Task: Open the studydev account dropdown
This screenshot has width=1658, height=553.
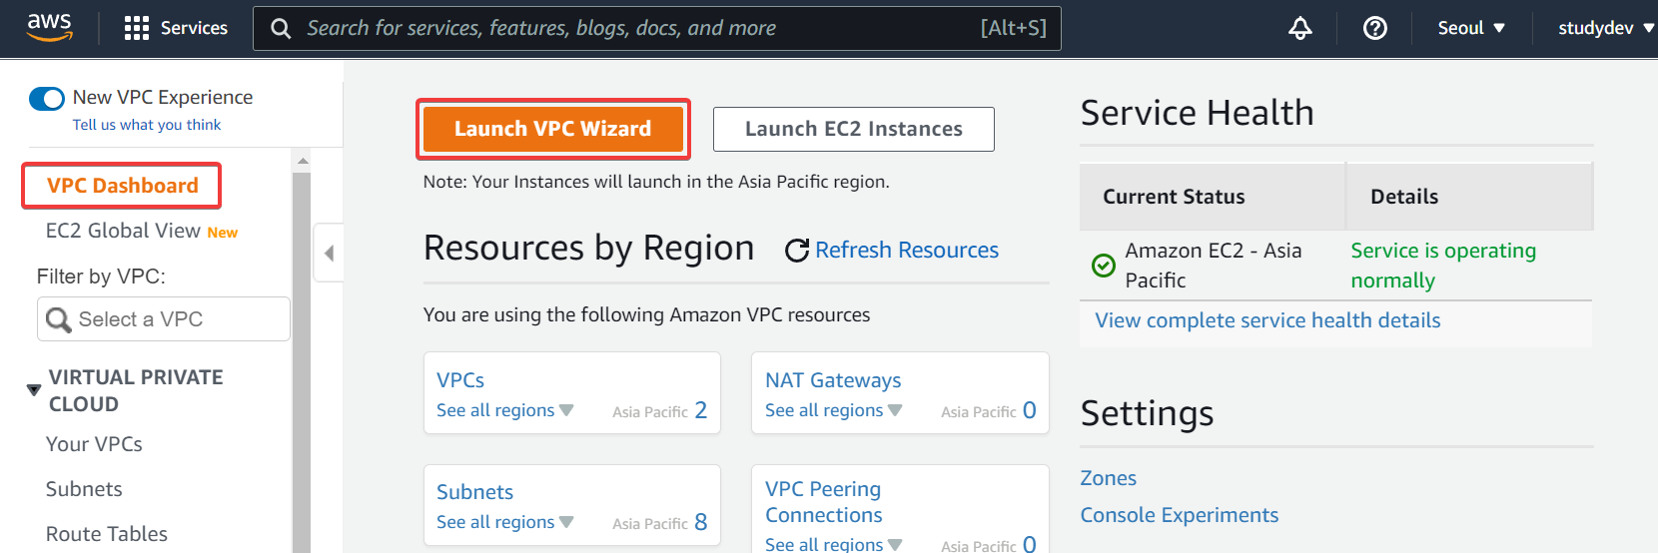Action: pyautogui.click(x=1606, y=28)
